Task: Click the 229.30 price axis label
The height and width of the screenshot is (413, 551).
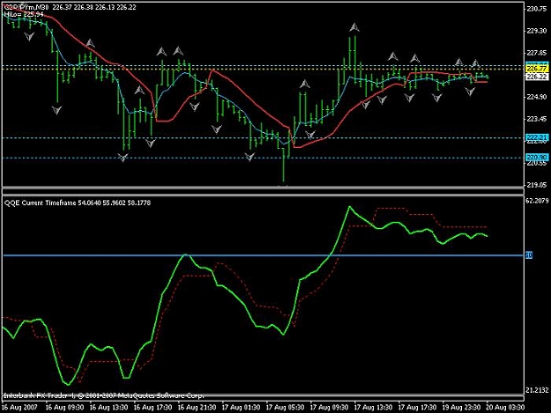Action: coord(536,31)
